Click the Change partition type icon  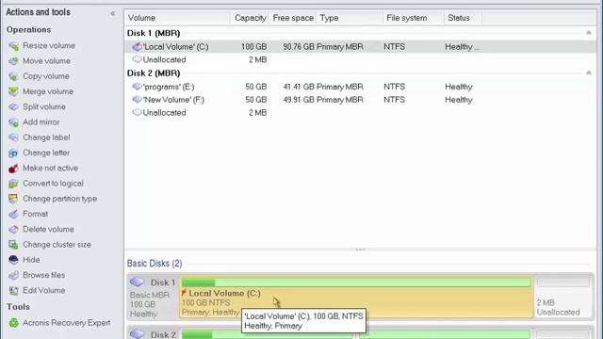tap(14, 199)
